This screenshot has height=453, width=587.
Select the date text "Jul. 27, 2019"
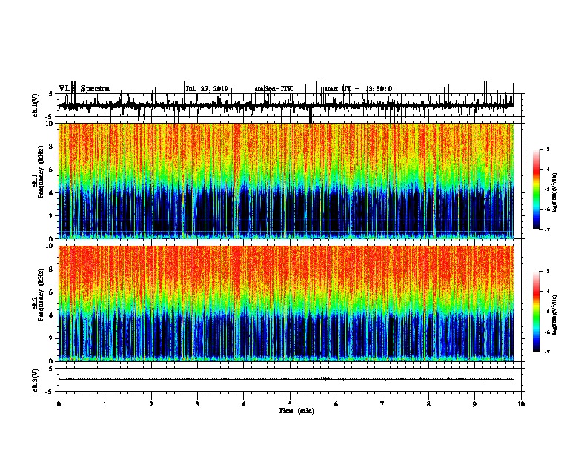click(207, 89)
